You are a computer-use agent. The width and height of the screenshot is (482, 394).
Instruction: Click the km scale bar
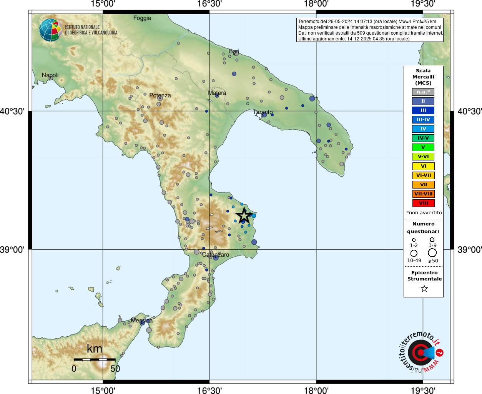[95, 359]
